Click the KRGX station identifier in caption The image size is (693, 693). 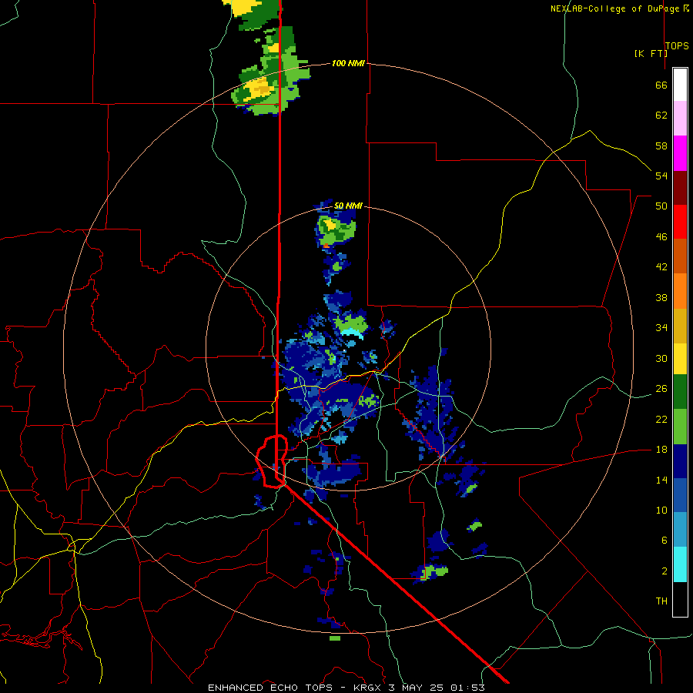coord(368,688)
